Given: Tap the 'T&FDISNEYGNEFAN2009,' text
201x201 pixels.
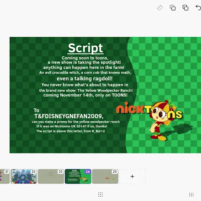Looking at the screenshot, I should (x=69, y=116).
